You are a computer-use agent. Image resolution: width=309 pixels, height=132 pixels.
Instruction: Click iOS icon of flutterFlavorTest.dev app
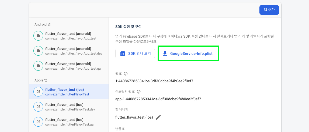38,107
